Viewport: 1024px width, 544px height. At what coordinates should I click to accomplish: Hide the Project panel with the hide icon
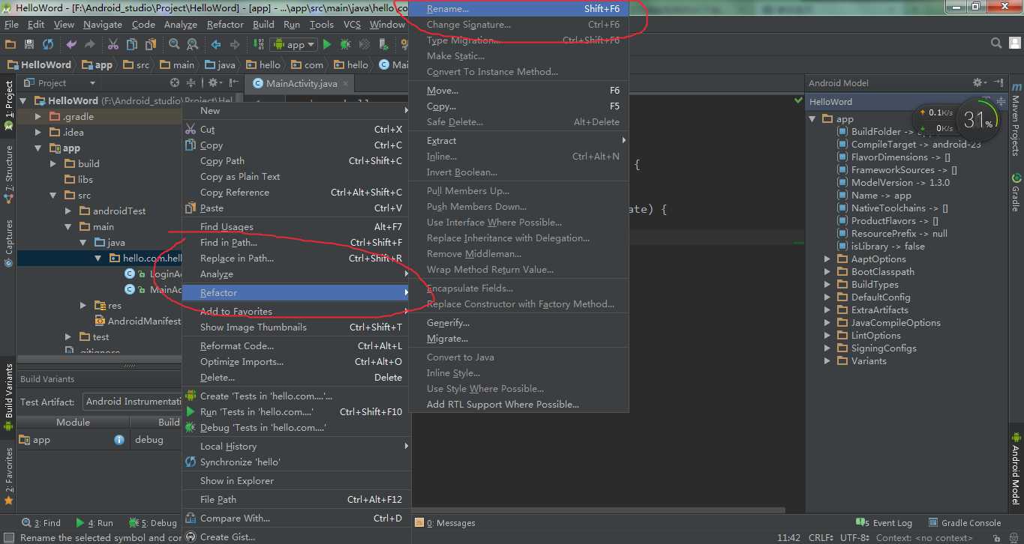tap(233, 83)
